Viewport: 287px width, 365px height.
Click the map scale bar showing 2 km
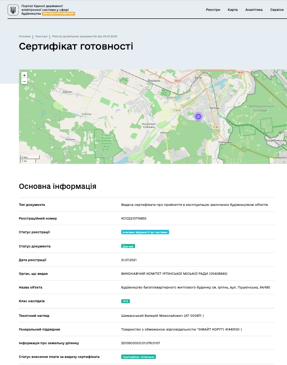(x=30, y=157)
